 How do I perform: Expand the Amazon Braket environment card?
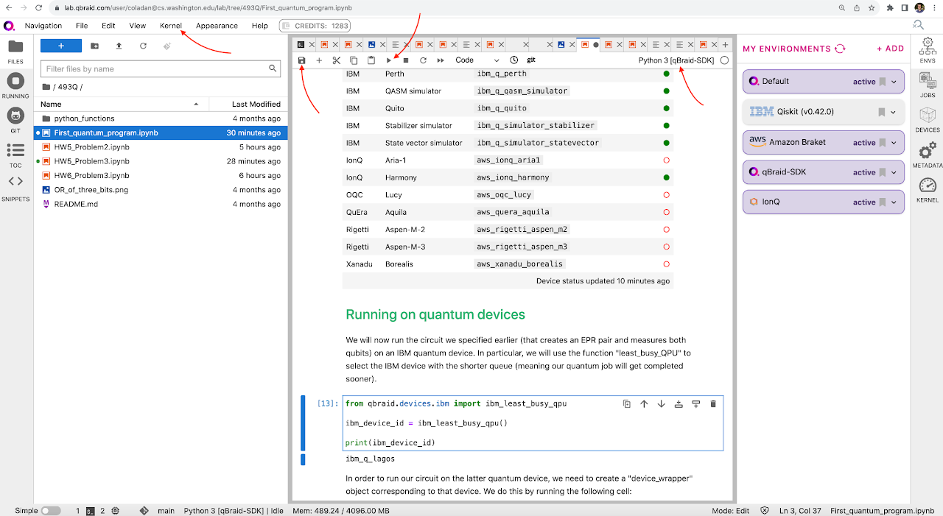coord(894,143)
